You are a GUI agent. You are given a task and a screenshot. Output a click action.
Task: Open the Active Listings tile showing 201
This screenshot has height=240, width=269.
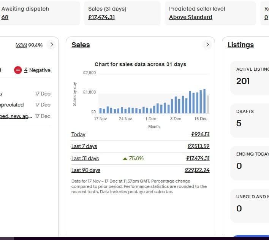pyautogui.click(x=250, y=78)
